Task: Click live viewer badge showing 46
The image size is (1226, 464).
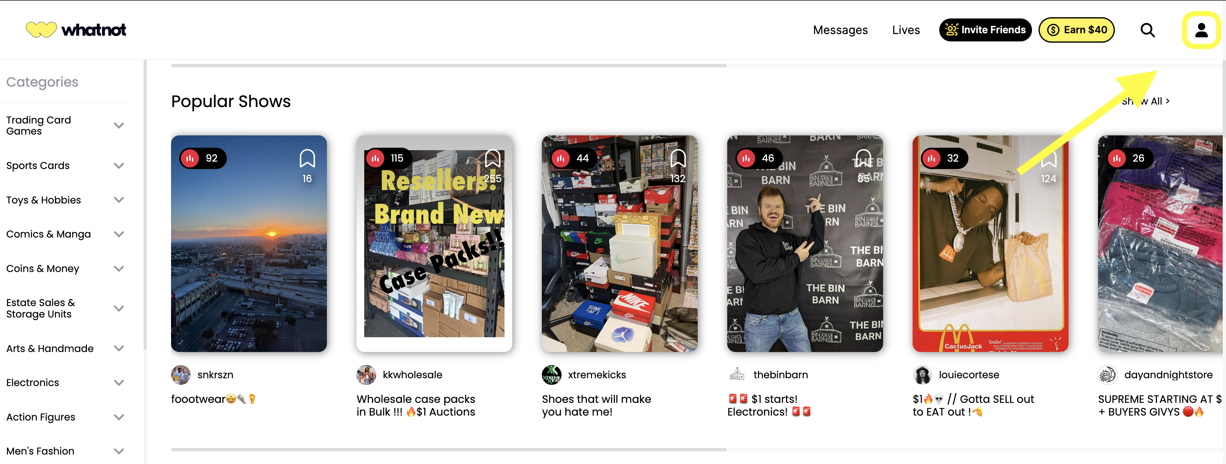Action: point(759,158)
